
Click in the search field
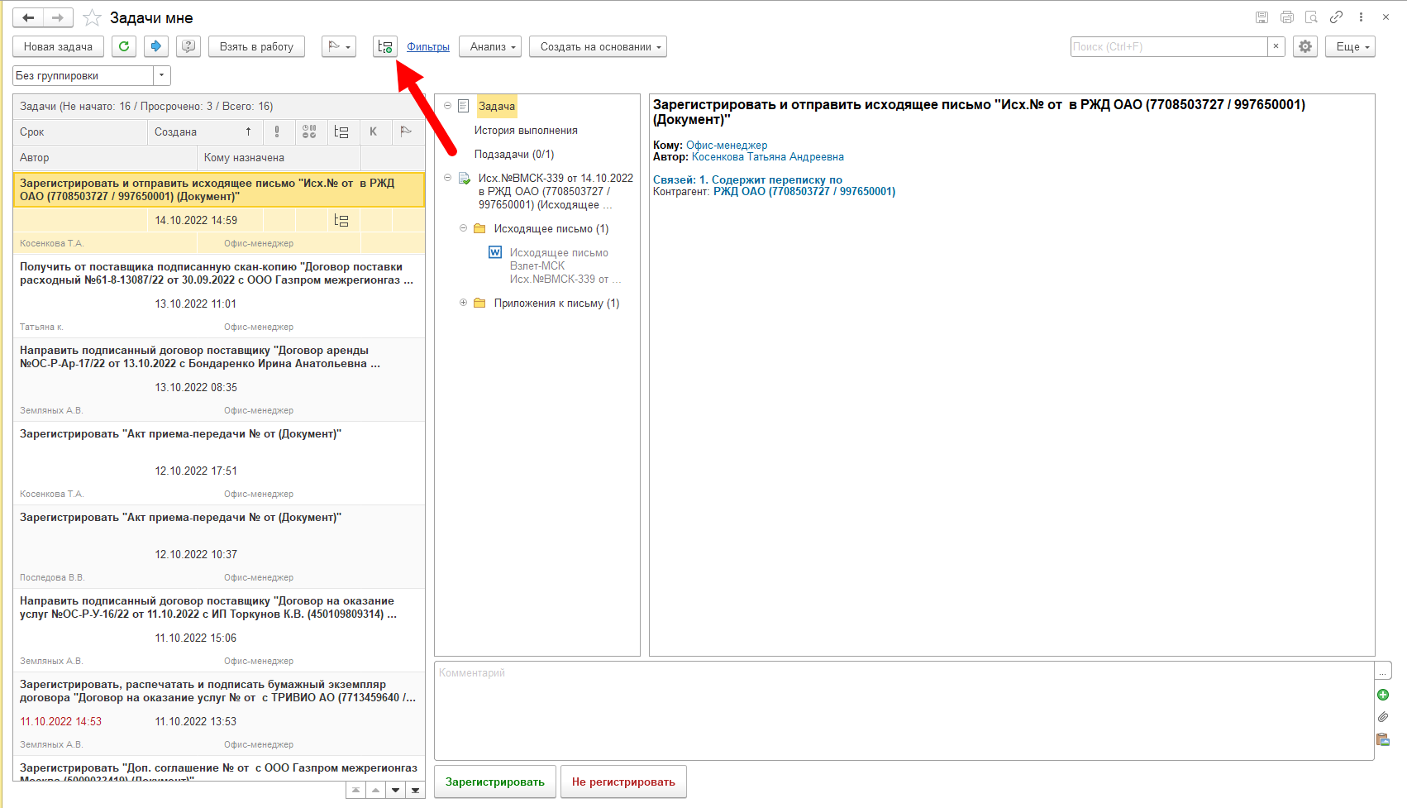1169,46
